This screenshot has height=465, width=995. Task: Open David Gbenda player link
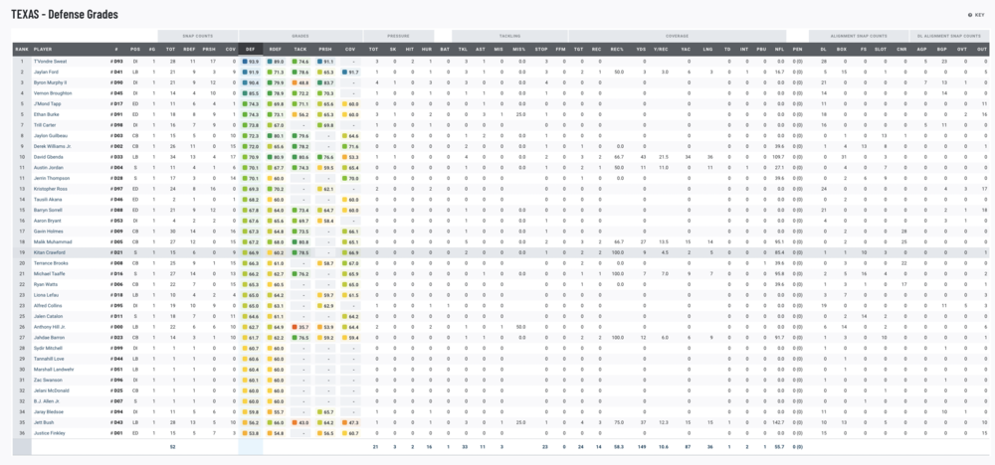tap(47, 157)
